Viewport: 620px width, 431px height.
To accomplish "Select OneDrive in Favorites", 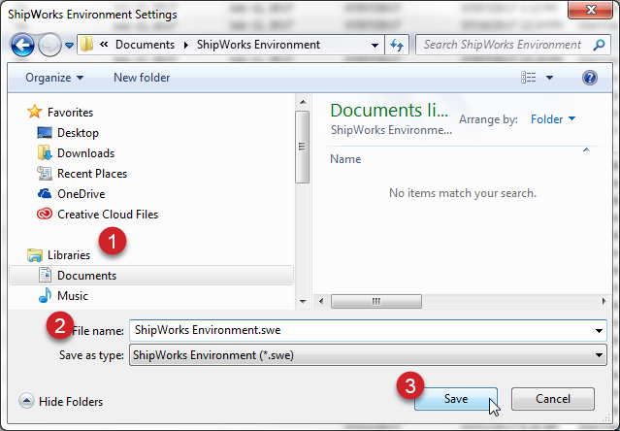I will click(82, 194).
